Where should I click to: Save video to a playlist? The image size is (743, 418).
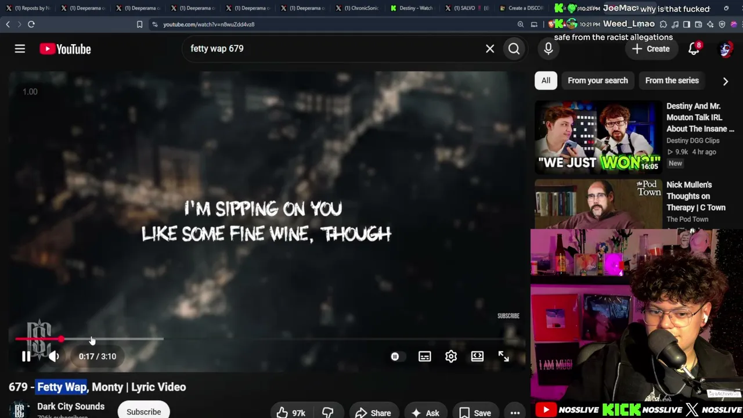475,413
